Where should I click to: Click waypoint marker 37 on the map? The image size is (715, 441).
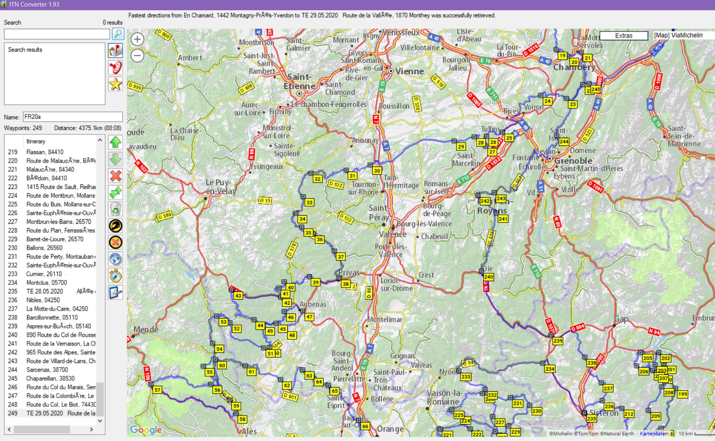tap(341, 257)
